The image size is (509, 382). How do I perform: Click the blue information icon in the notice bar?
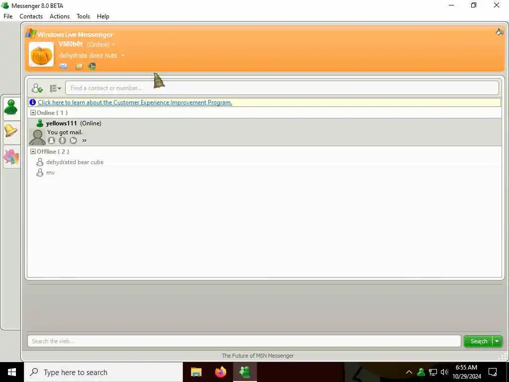point(32,102)
